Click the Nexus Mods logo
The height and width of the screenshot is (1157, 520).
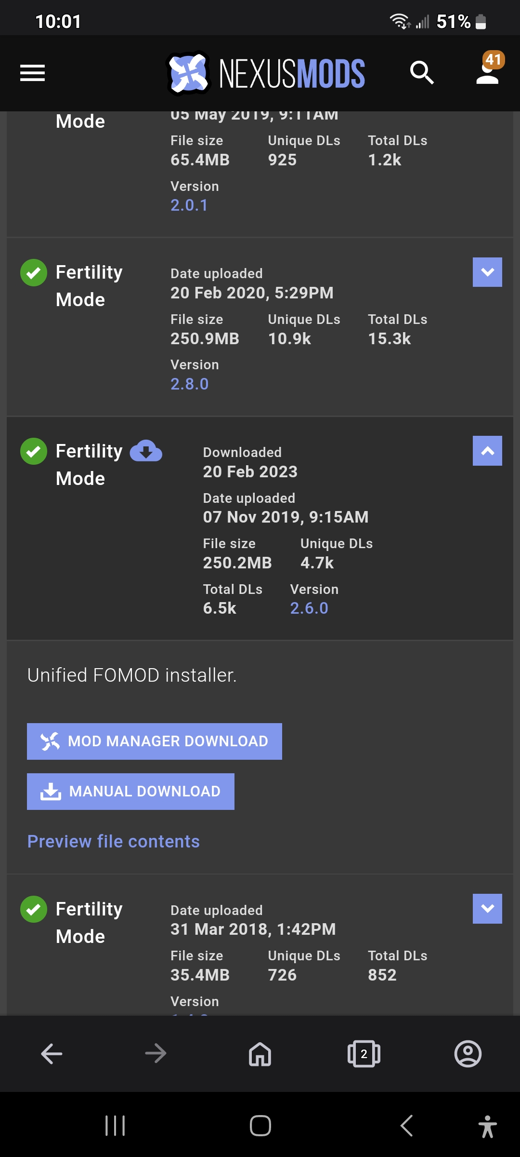point(265,72)
